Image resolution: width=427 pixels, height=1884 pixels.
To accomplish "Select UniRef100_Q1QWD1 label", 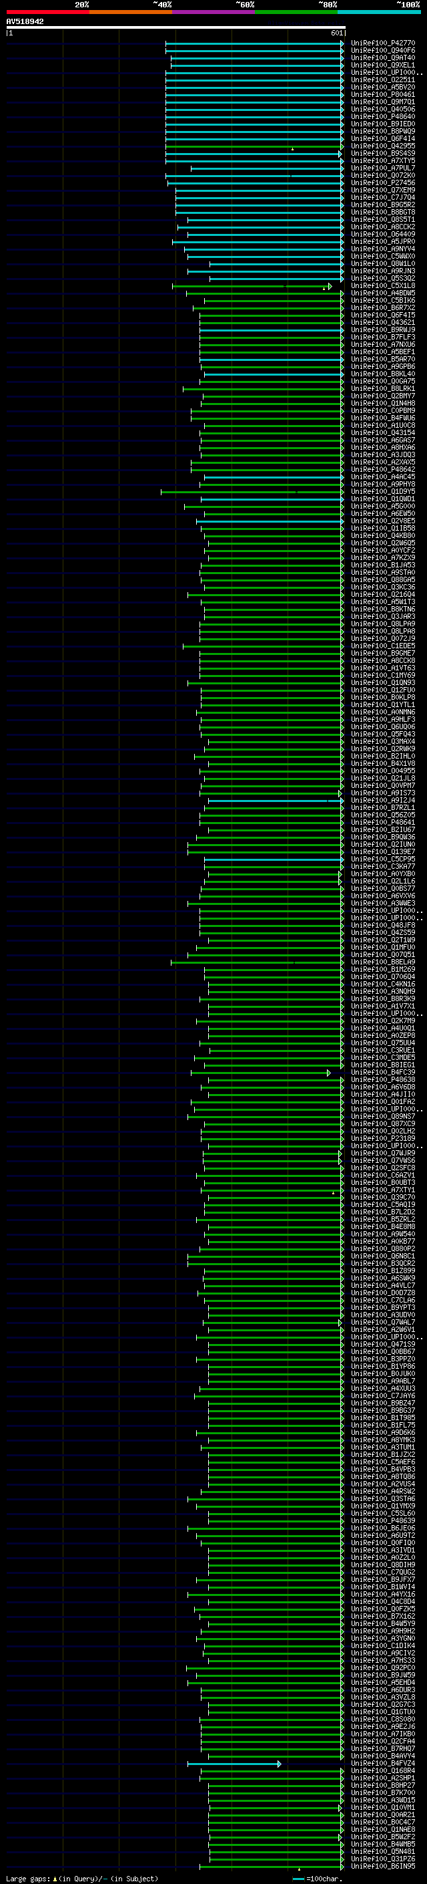I will 382,499.
